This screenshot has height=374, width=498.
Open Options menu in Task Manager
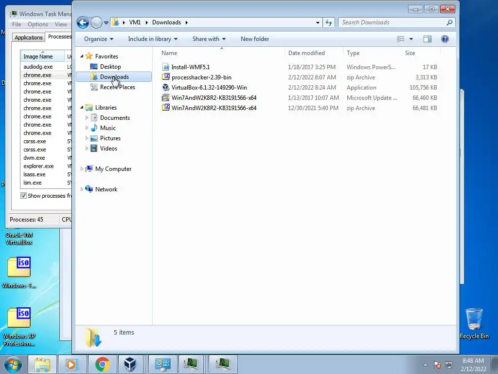pos(38,24)
